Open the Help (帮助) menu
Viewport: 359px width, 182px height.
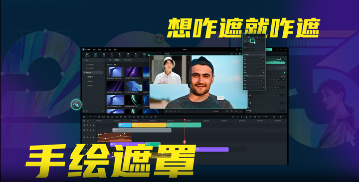click(x=115, y=50)
